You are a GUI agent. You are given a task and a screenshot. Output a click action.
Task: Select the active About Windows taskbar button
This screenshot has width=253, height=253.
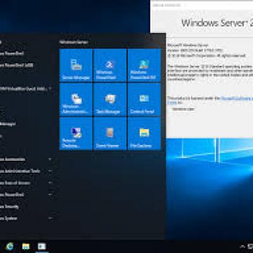42,246
